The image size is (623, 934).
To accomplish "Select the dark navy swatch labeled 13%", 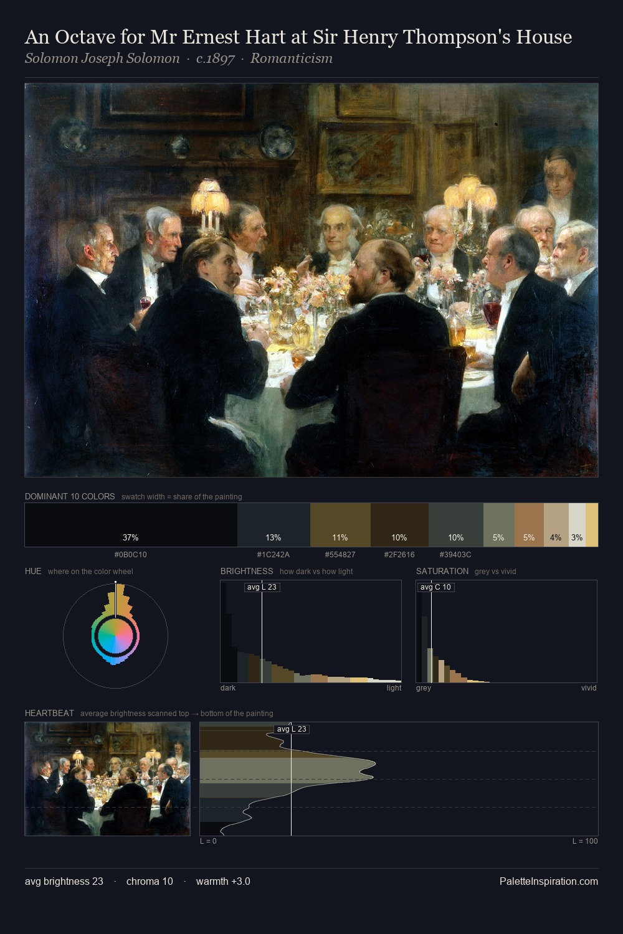I will [x=273, y=525].
